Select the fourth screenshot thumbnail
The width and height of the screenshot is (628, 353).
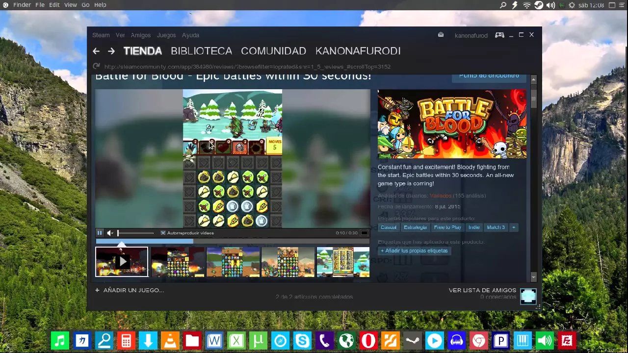pos(288,262)
